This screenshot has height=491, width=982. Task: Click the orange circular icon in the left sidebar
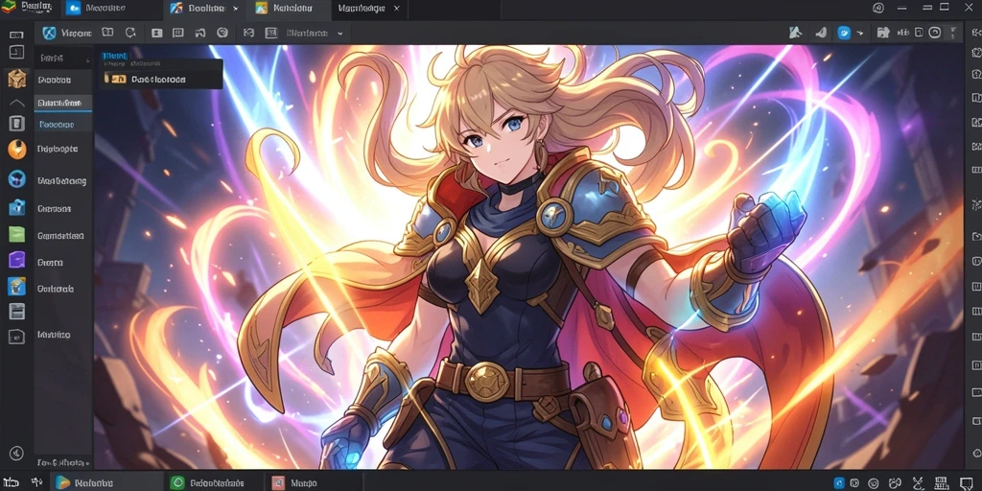tap(17, 149)
